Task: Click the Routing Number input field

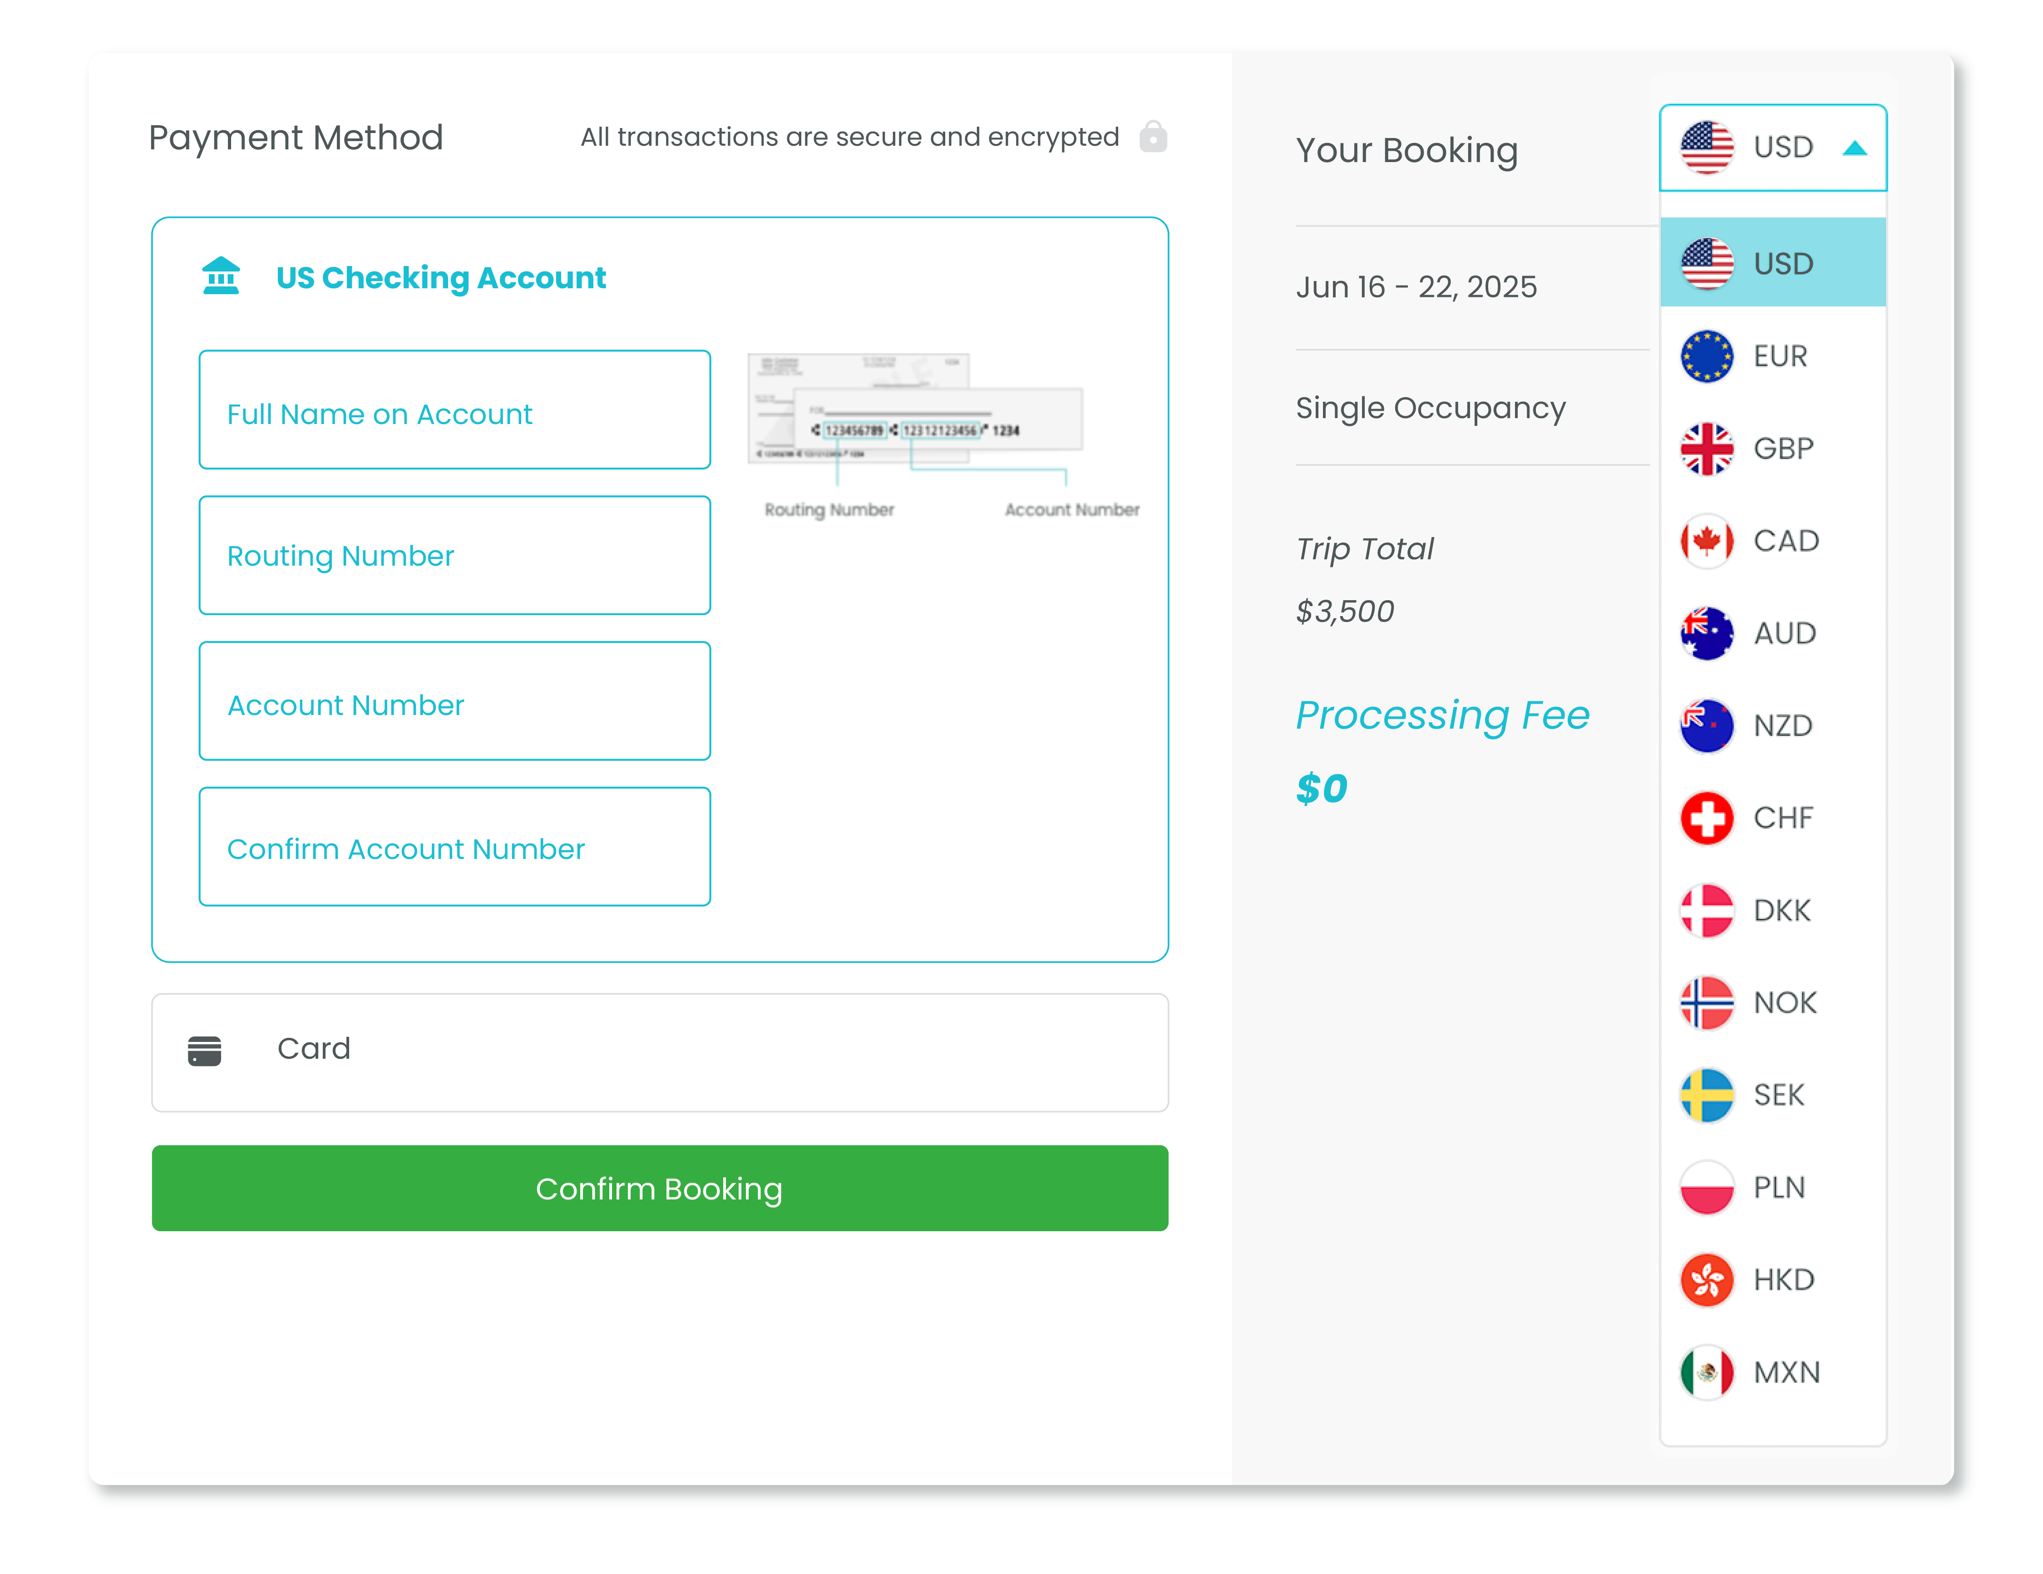Action: 454,556
